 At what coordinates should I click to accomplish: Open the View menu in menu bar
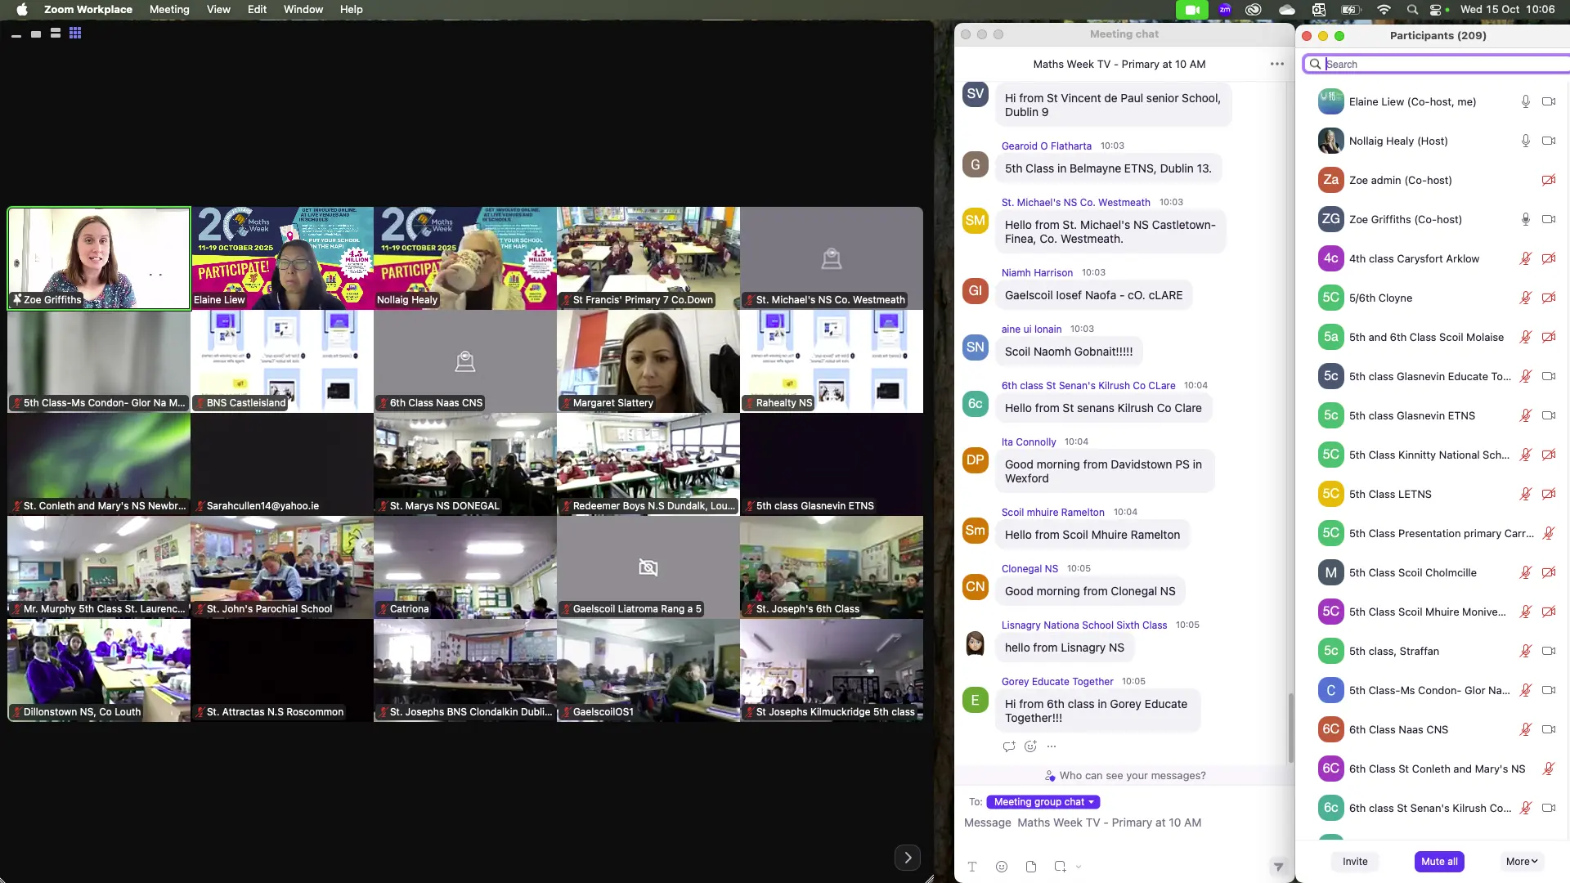tap(218, 10)
